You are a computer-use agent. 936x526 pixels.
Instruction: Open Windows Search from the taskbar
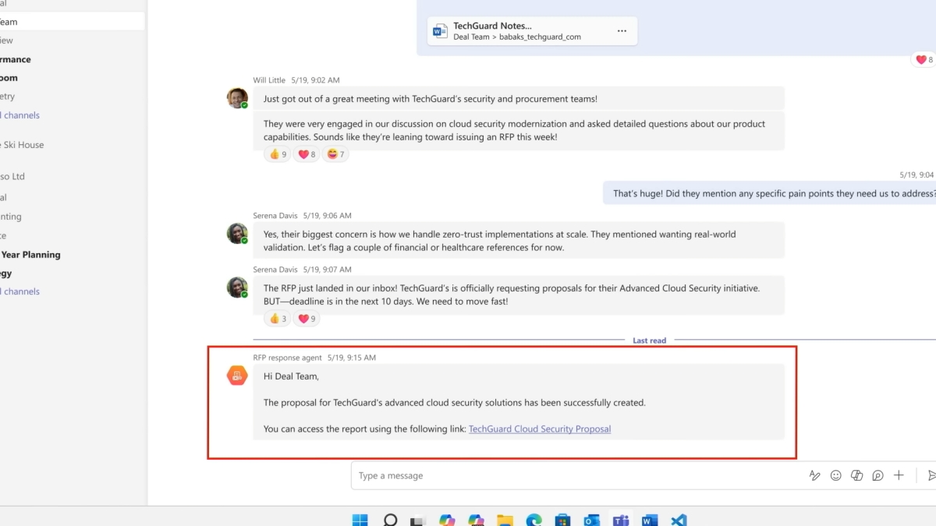click(x=390, y=520)
